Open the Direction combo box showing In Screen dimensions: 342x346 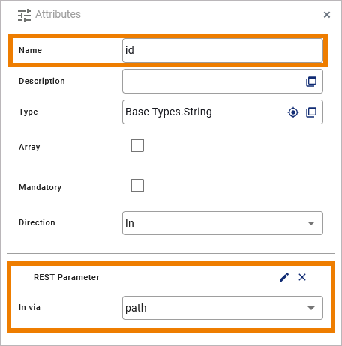[x=223, y=223]
